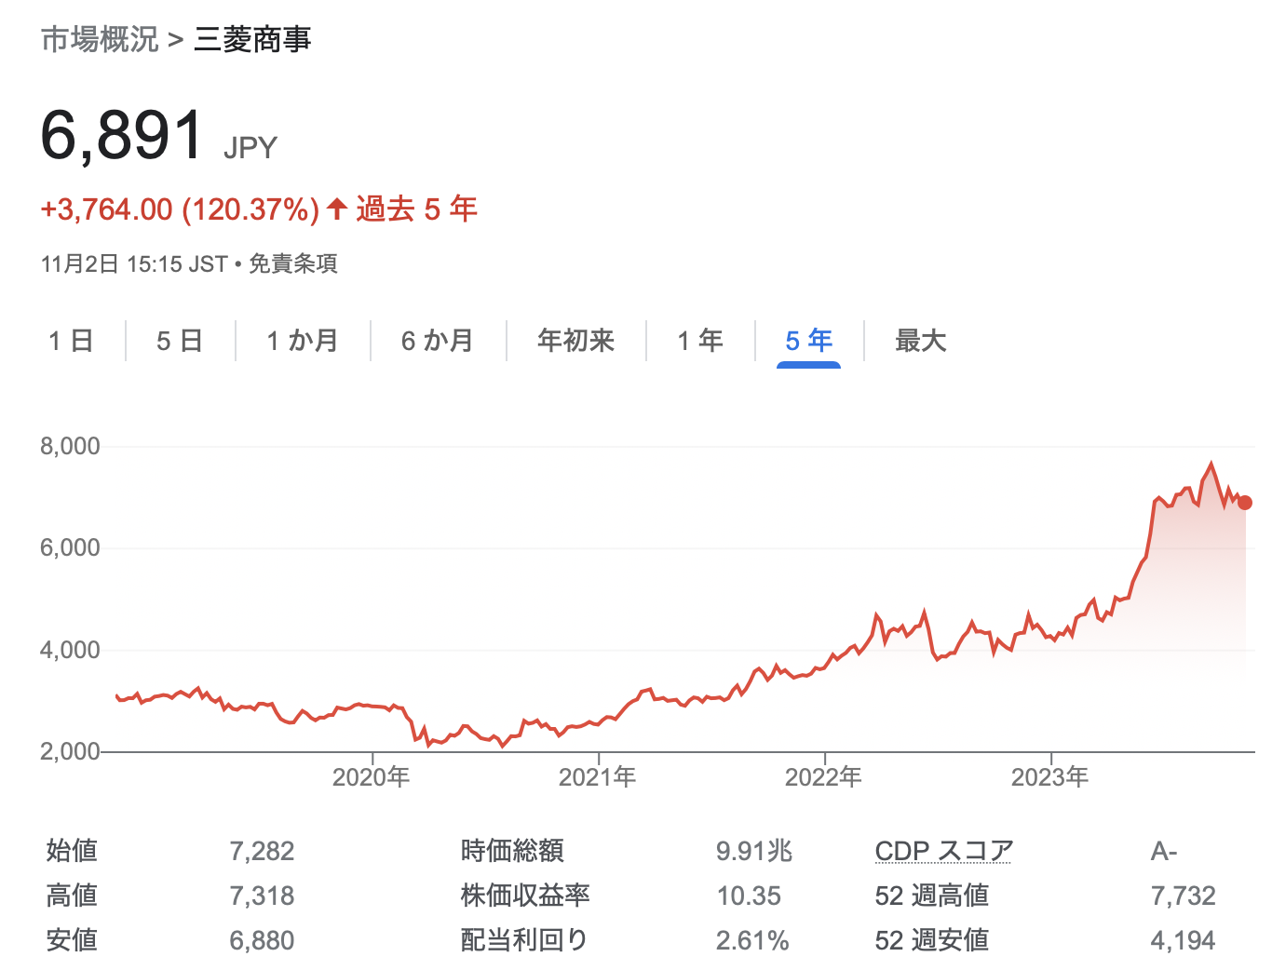Click the 時価総額 label
The width and height of the screenshot is (1272, 970).
tap(512, 851)
